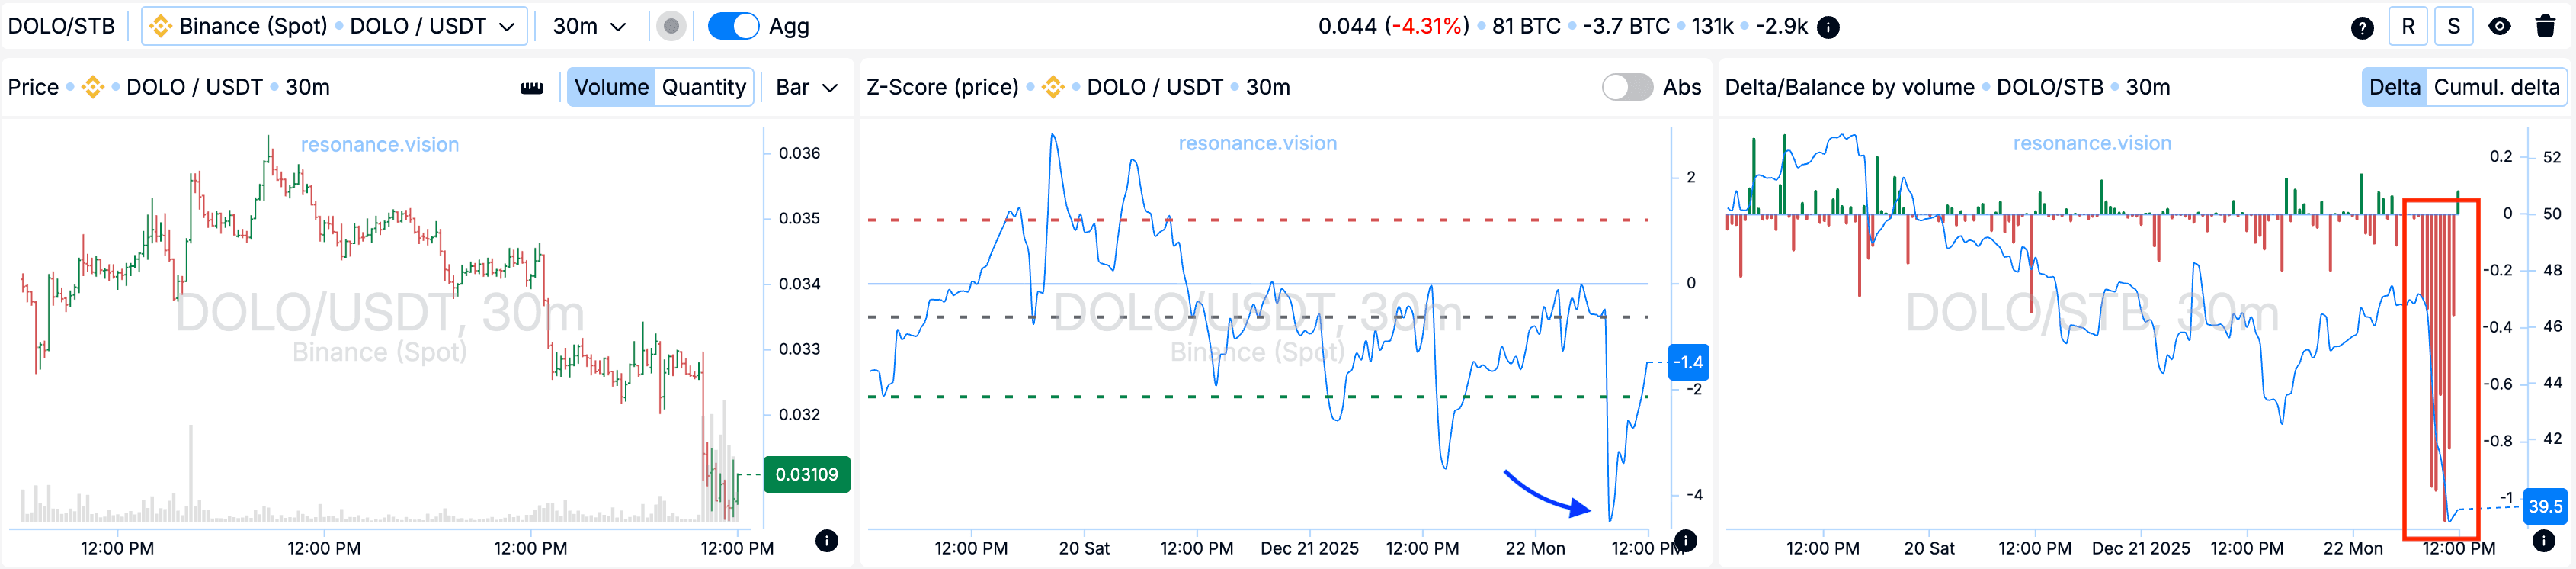Open the Bar chart type dropdown
This screenshot has height=569, width=2576.
click(x=806, y=88)
